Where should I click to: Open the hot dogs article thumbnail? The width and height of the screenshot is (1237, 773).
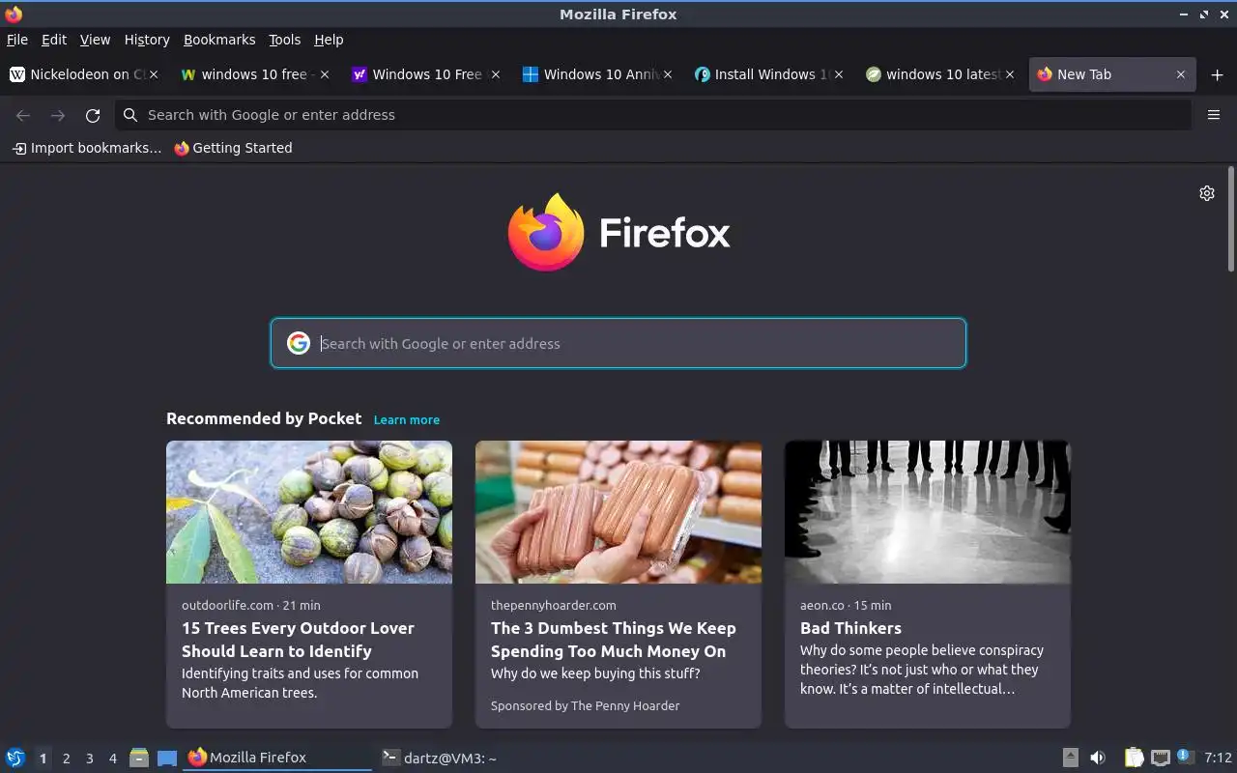tap(618, 512)
